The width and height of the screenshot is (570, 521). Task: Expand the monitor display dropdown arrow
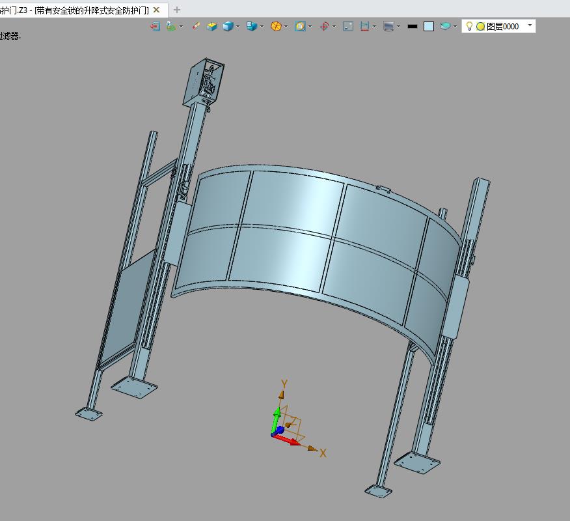coord(398,27)
